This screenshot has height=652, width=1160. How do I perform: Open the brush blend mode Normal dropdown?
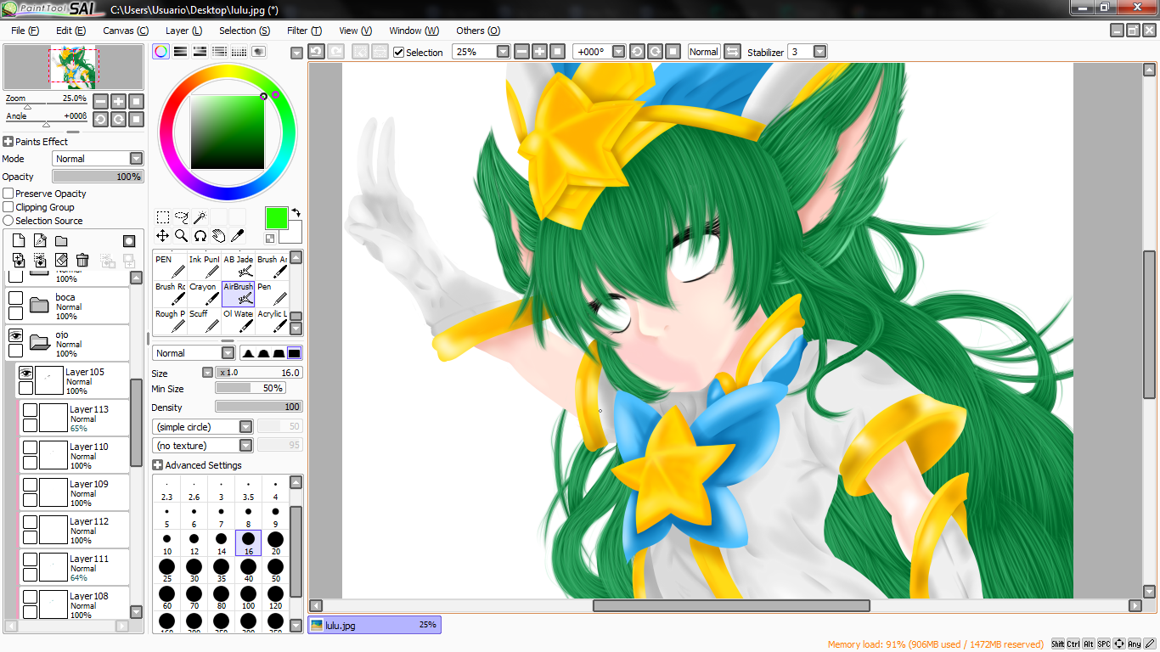click(x=194, y=353)
